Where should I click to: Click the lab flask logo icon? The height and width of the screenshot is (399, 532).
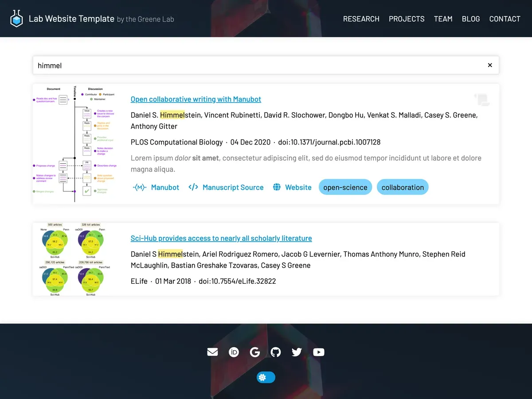click(x=16, y=19)
